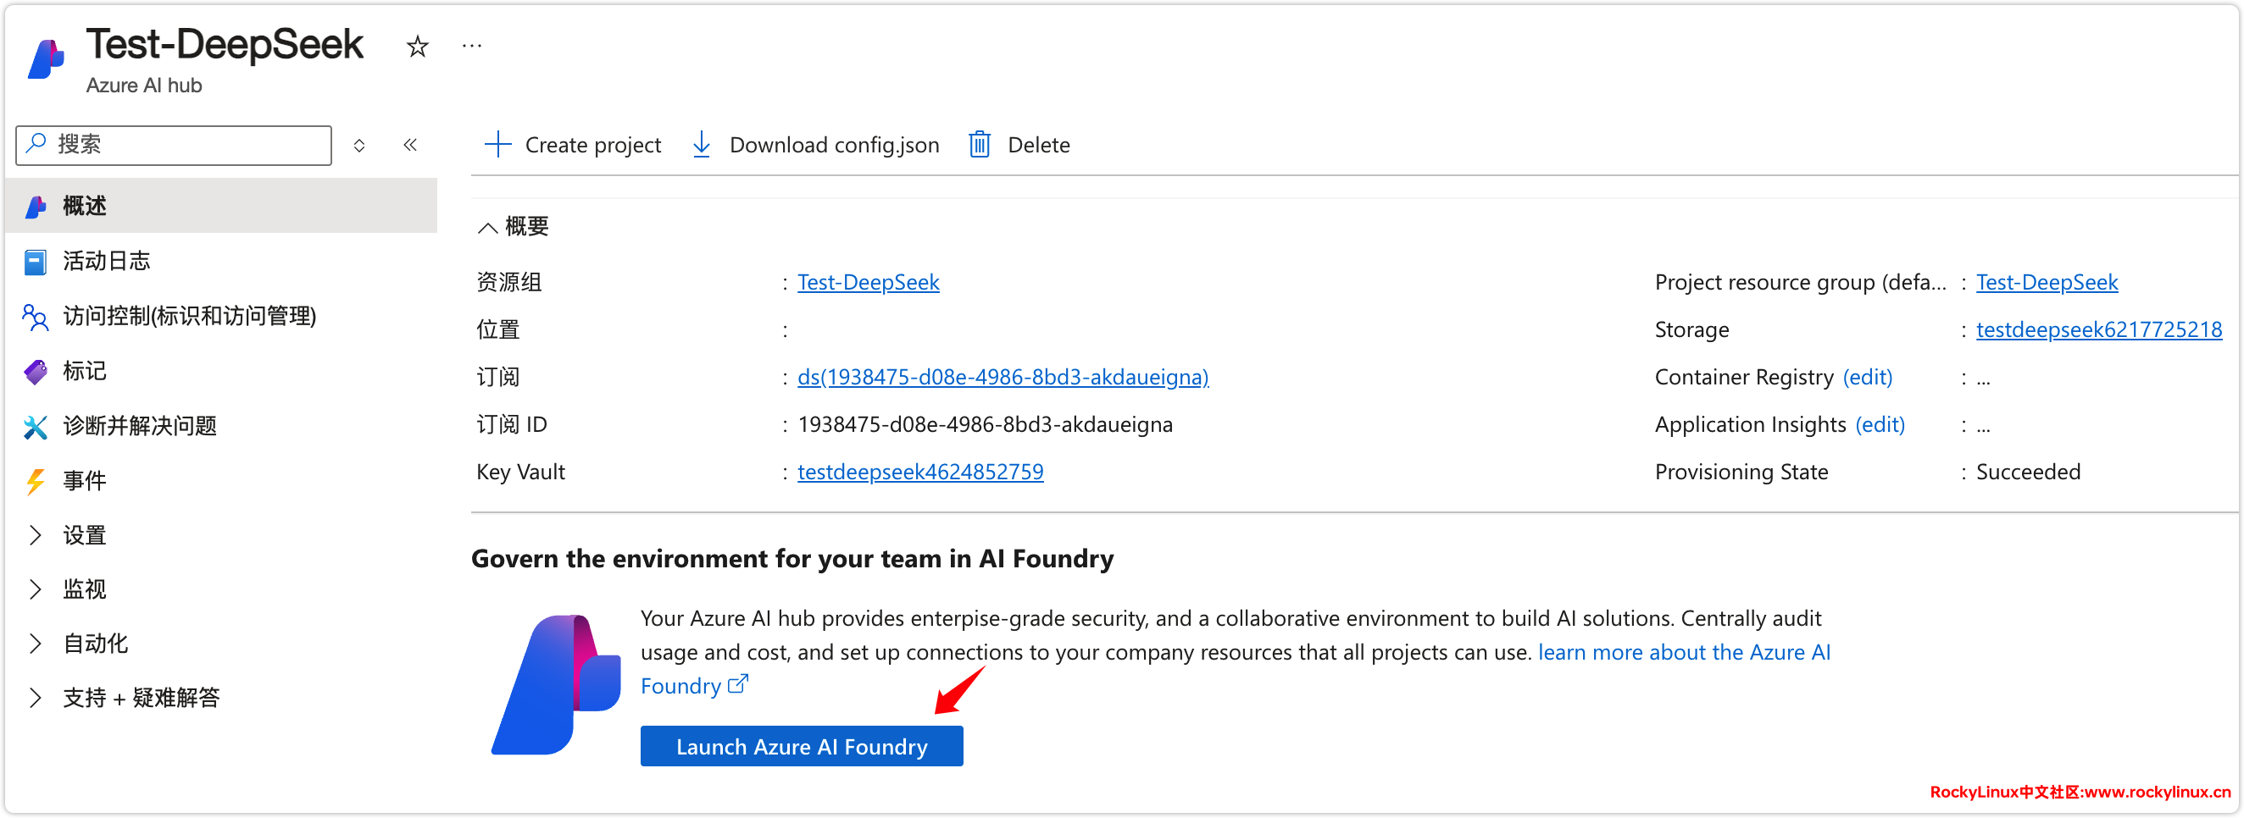2244x818 pixels.
Task: Expand the 自动化 automation section
Action: 36,644
